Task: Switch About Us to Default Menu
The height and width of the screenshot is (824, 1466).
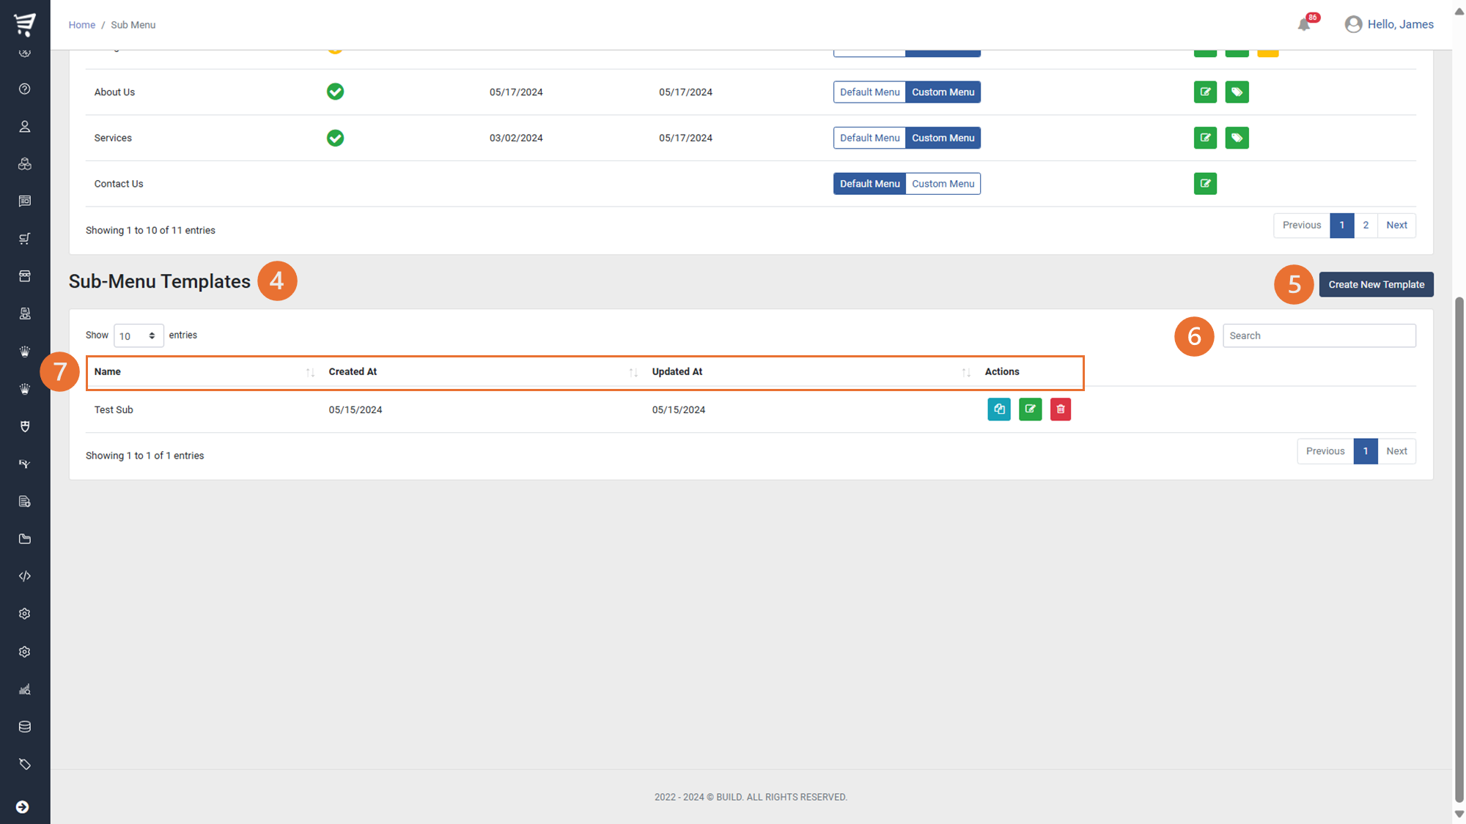Action: point(869,92)
